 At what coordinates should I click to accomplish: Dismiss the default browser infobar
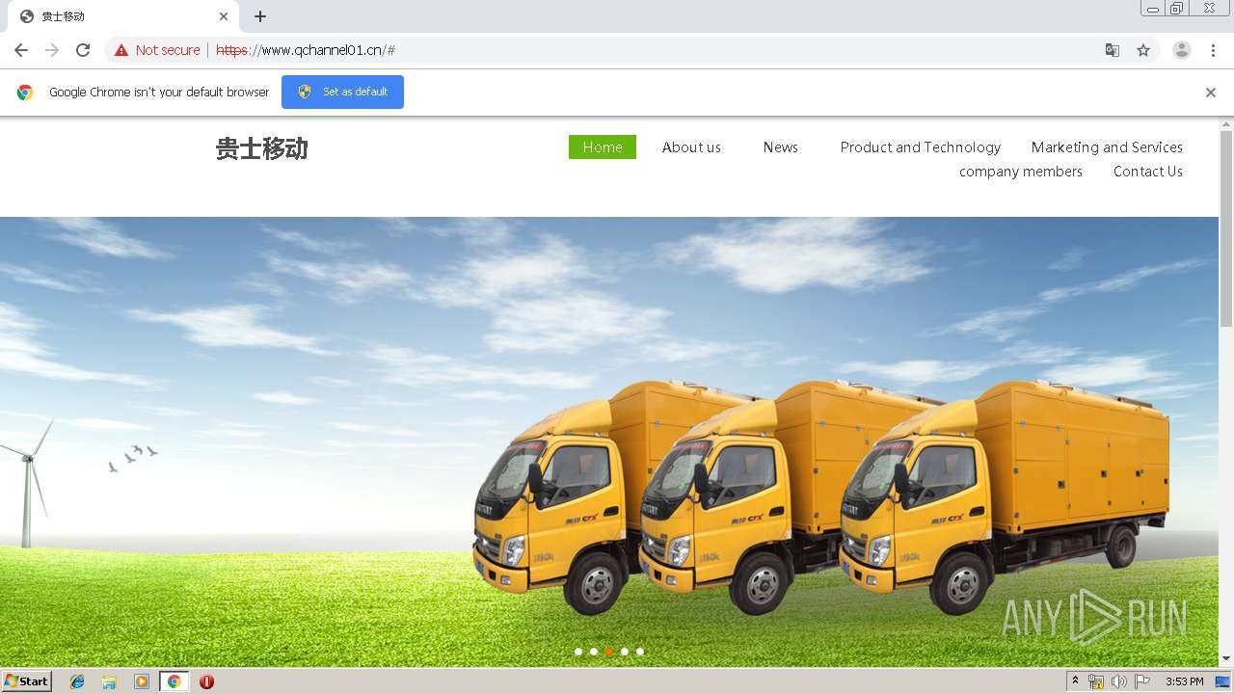point(1211,93)
